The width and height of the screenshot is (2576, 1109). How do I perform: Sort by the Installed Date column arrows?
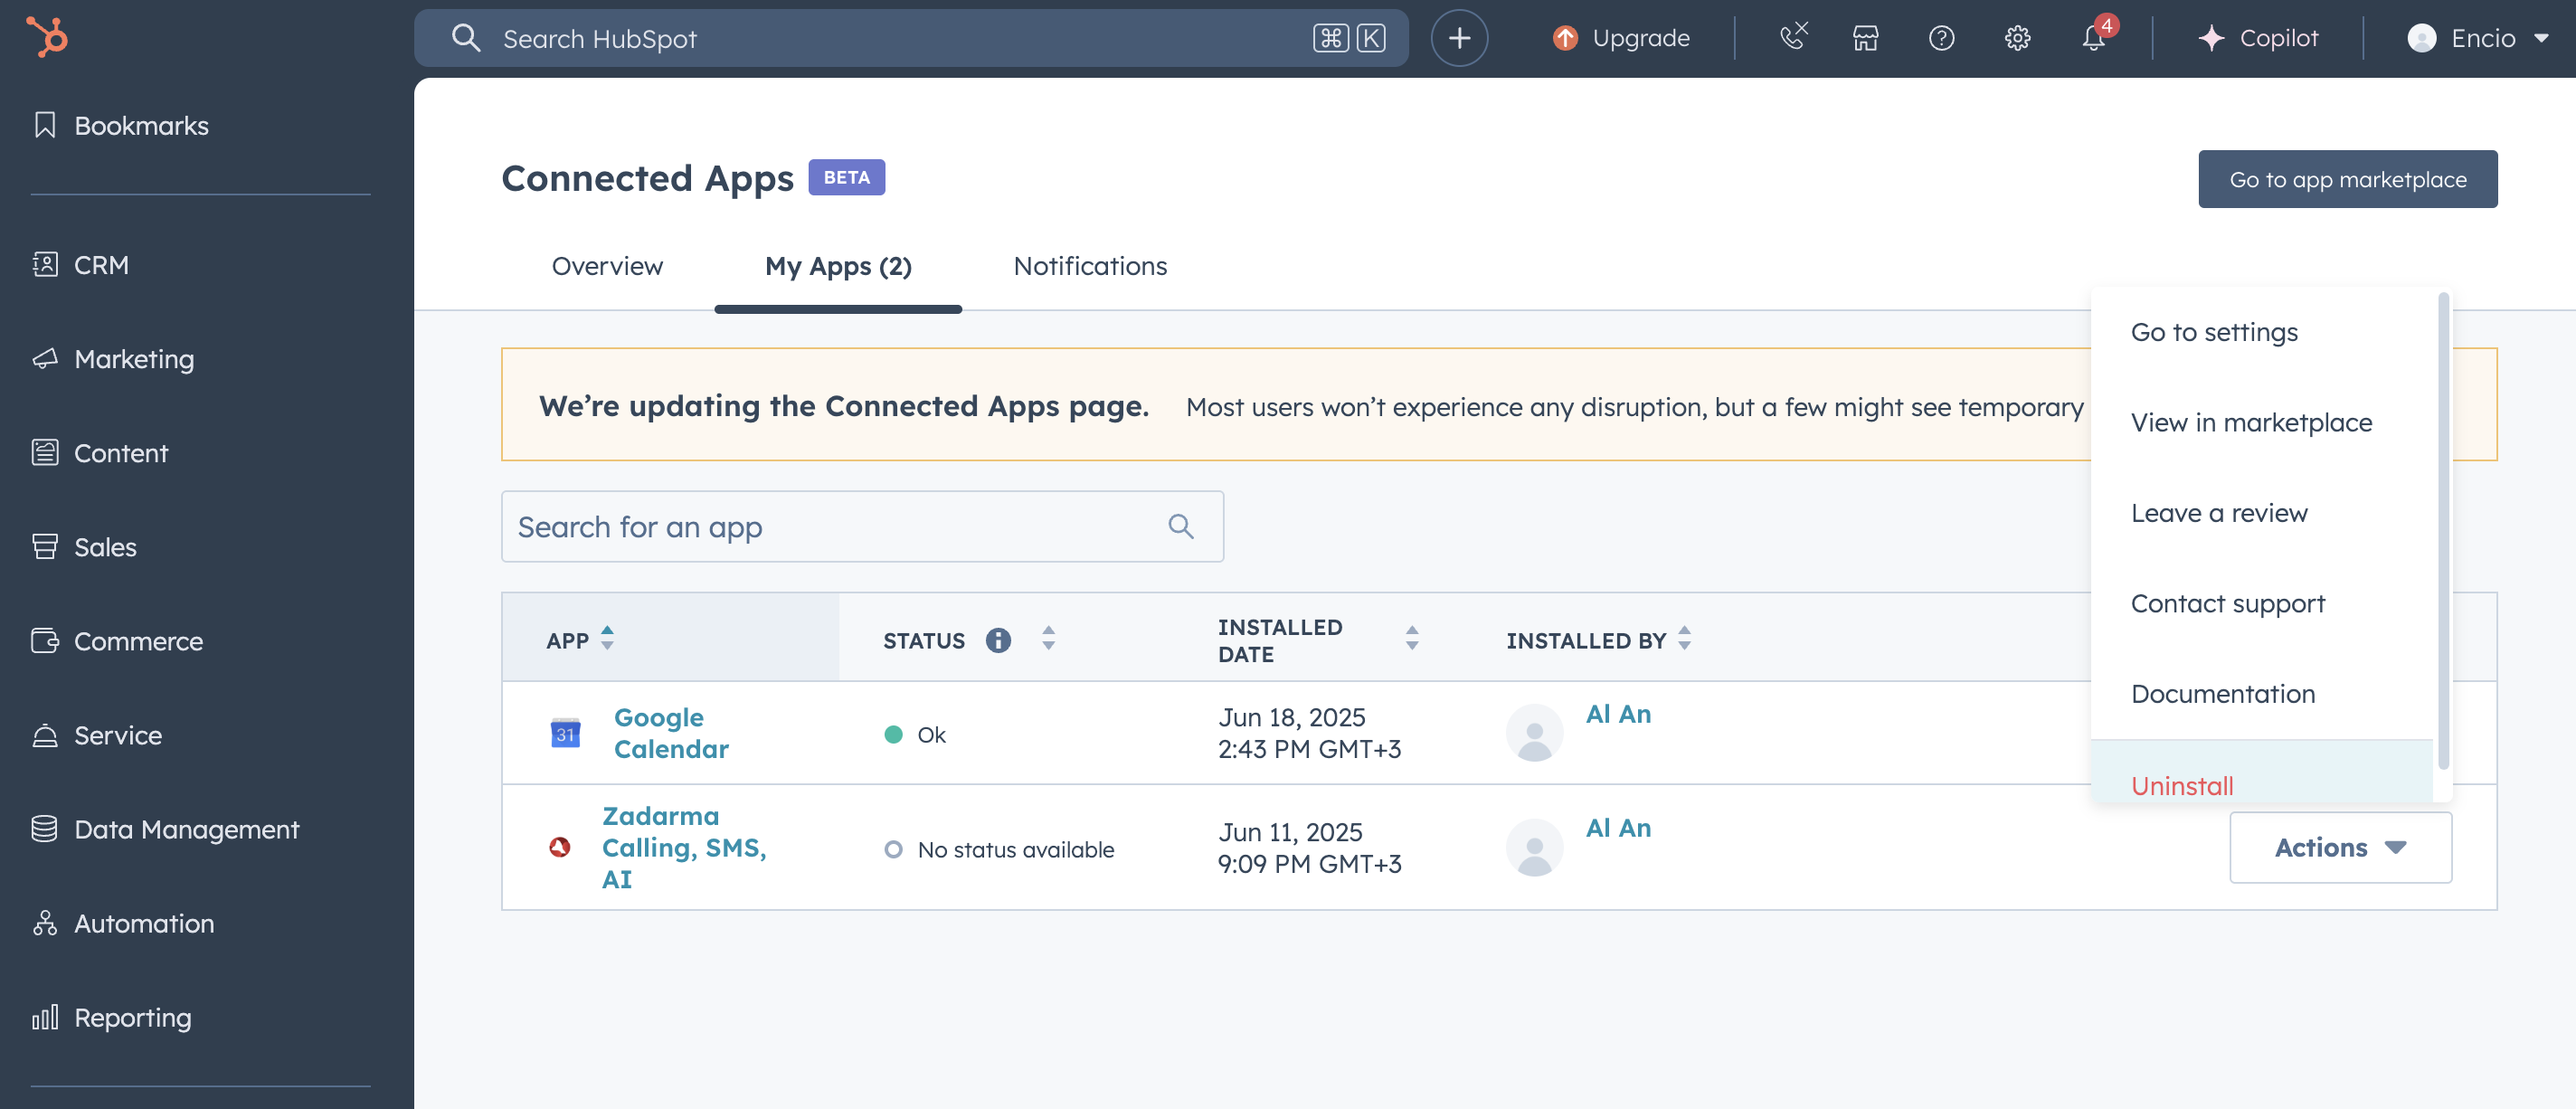tap(1412, 640)
